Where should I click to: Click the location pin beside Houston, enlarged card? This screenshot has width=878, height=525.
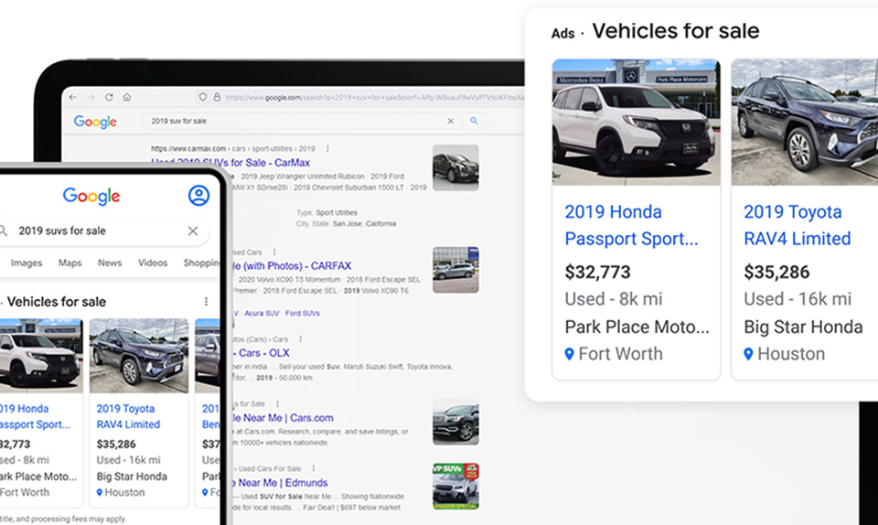point(749,354)
